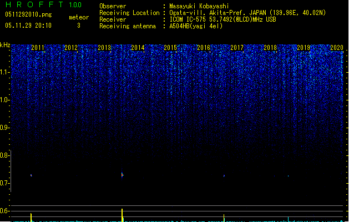This screenshot has height=222, width=349.
Task: Click the 0.8 kHz axis label
Action: (4, 155)
